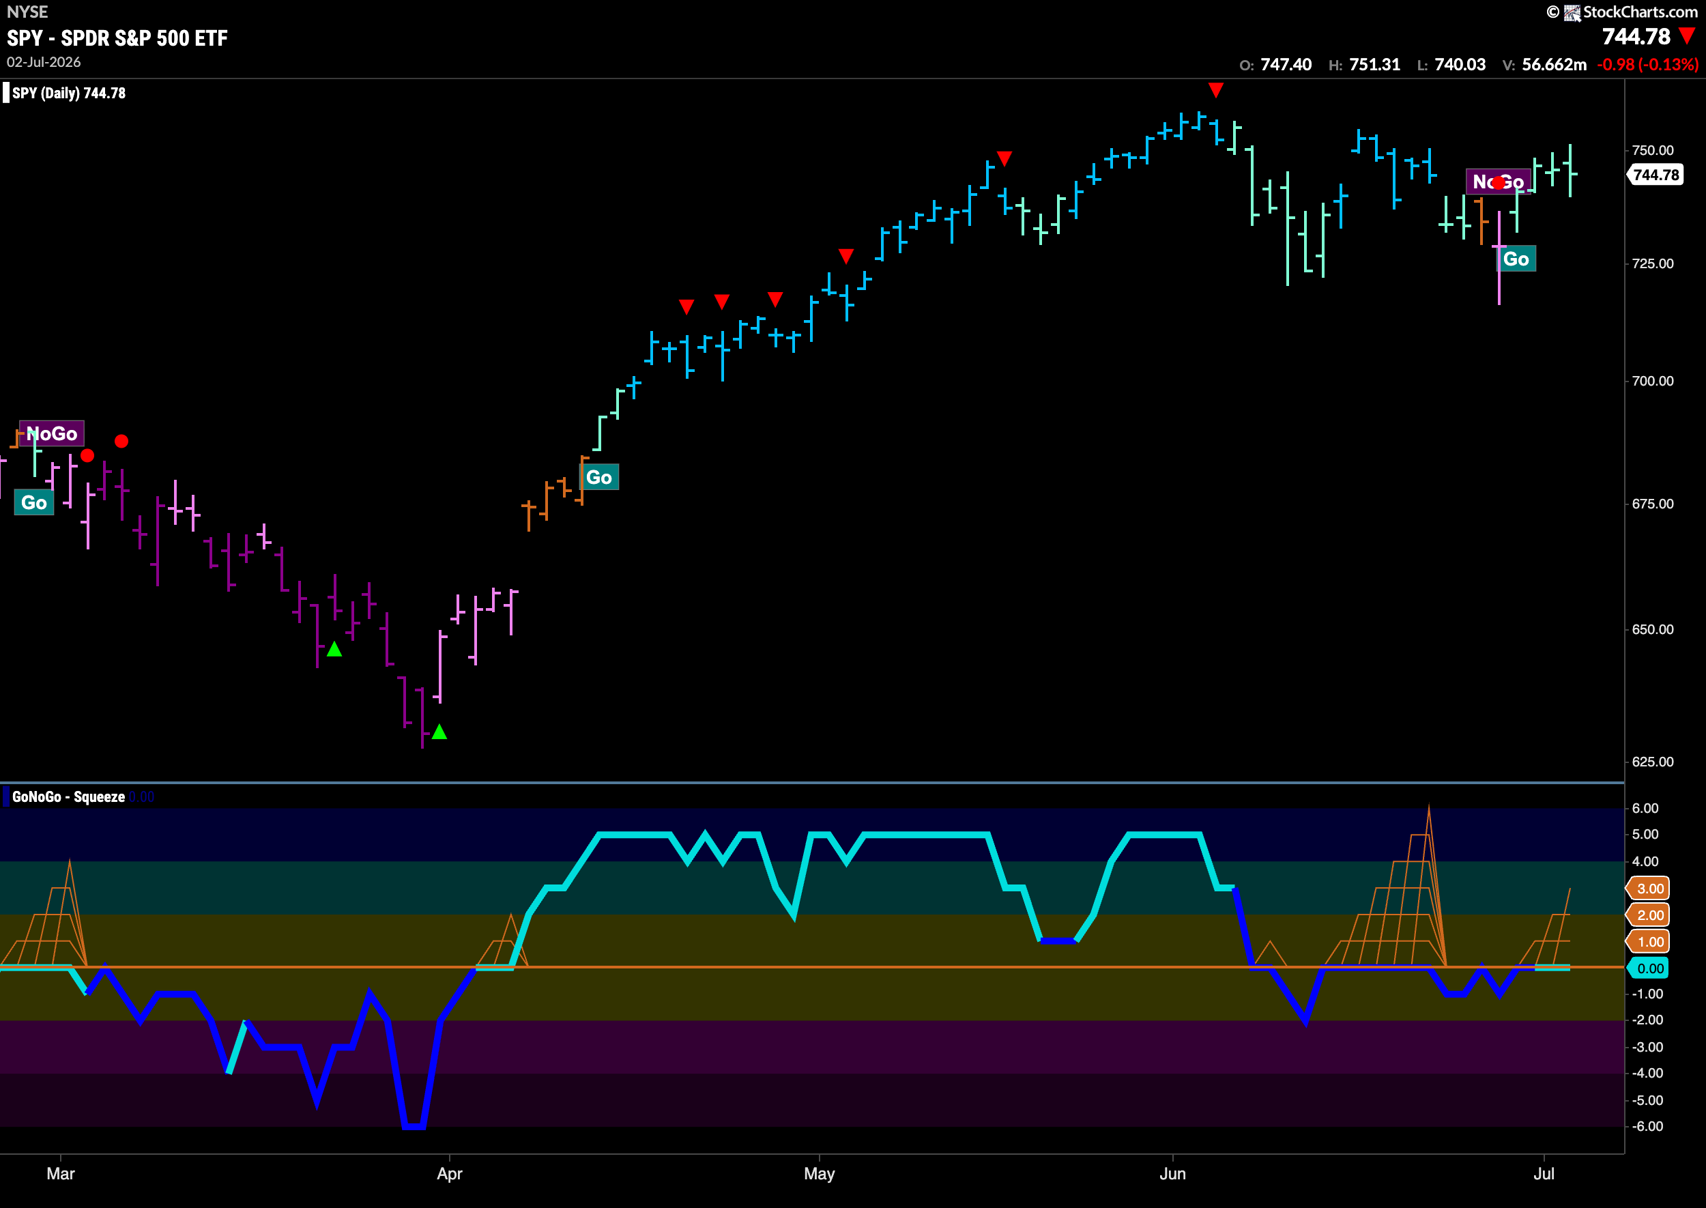This screenshot has width=1706, height=1208.
Task: Click the high value 751.31
Action: pos(1374,65)
